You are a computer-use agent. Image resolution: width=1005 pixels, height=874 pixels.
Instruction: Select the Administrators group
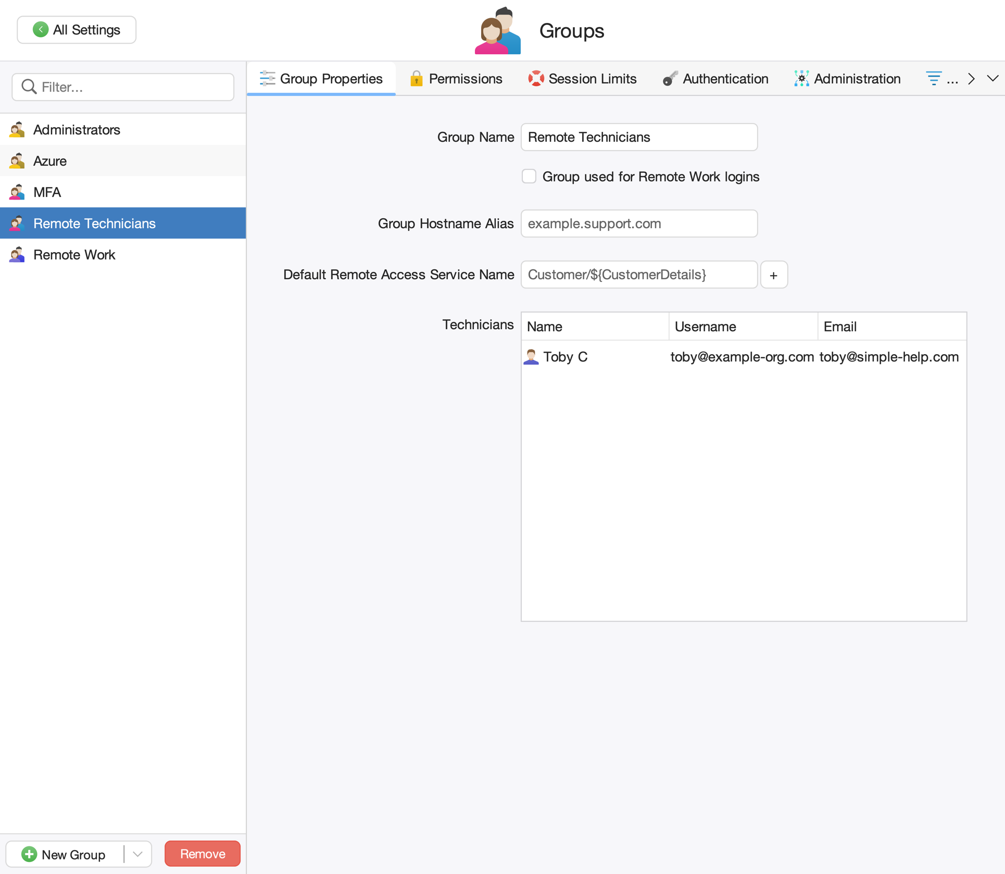[x=123, y=130]
